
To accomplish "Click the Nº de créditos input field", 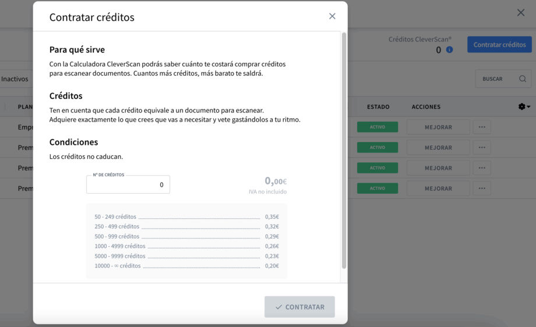I will [128, 185].
